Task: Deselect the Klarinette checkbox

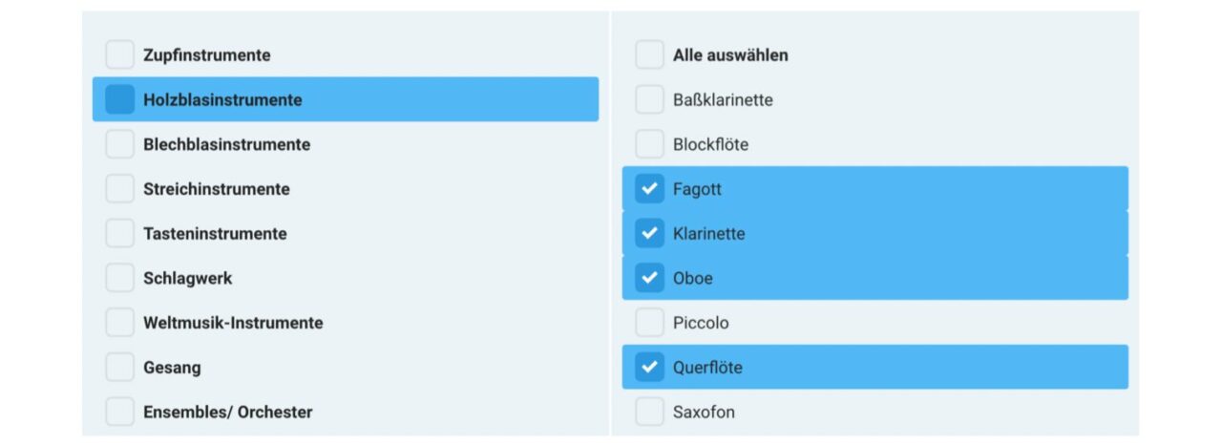Action: pos(649,233)
